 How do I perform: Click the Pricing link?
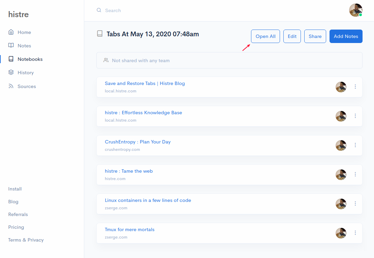[16, 227]
